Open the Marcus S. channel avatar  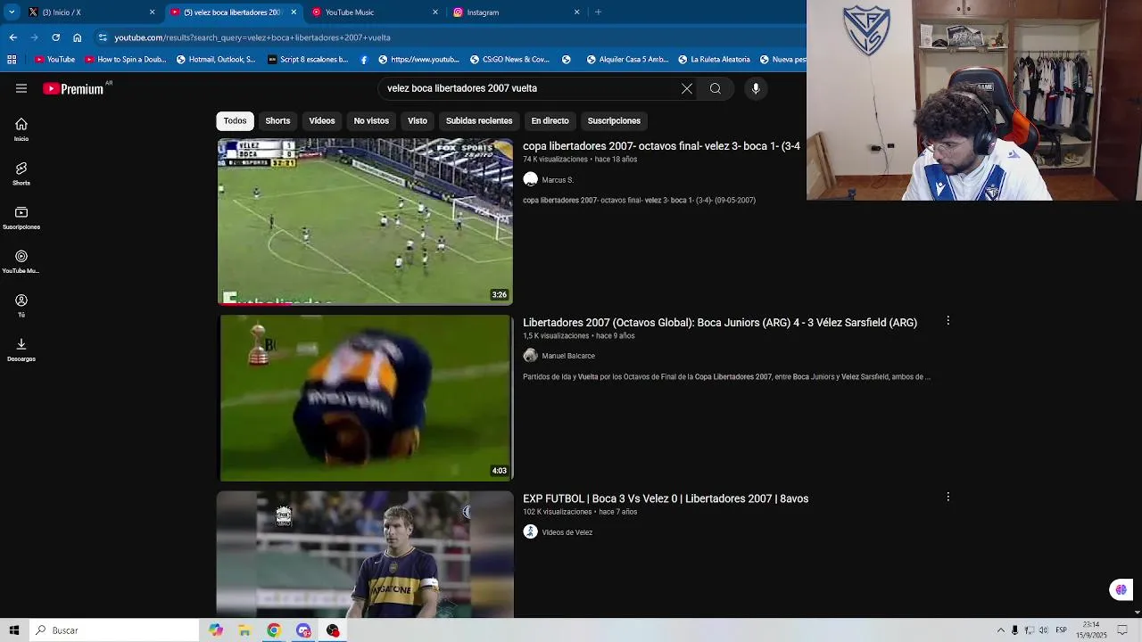[530, 179]
